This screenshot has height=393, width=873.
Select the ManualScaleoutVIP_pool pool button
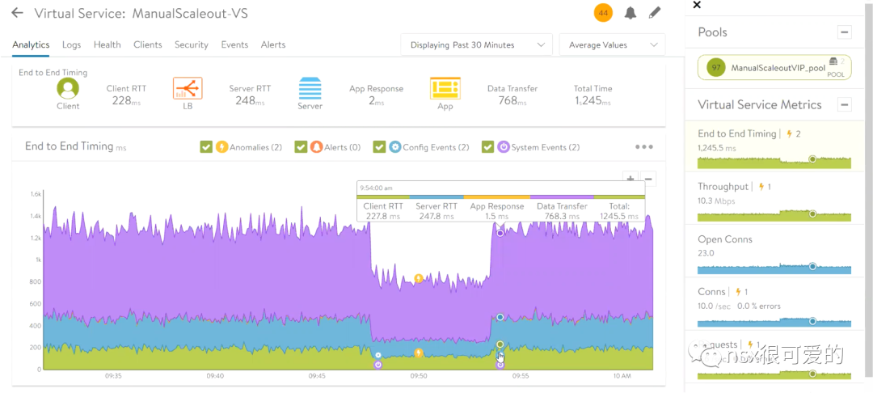point(774,67)
